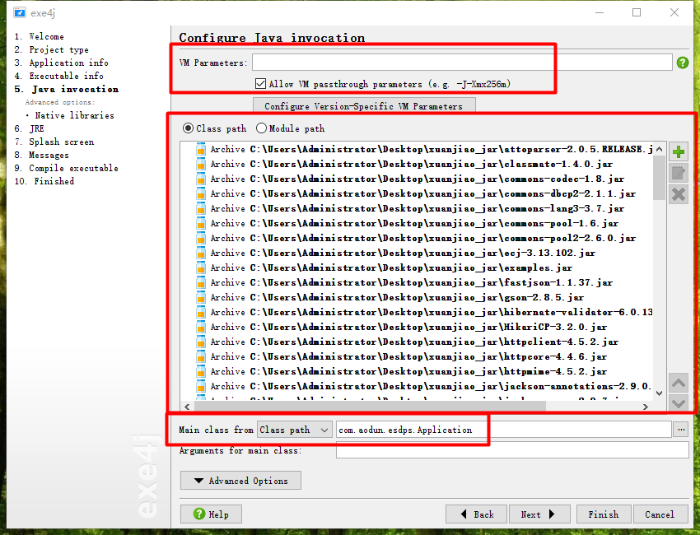Select the httpclient-4.5.2.jar archive entry
This screenshot has height=535, width=700.
click(407, 342)
